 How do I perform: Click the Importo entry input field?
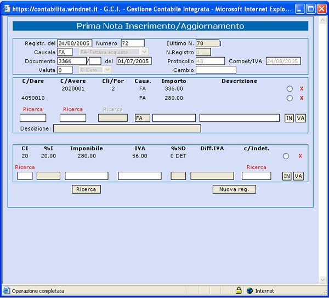(x=174, y=118)
